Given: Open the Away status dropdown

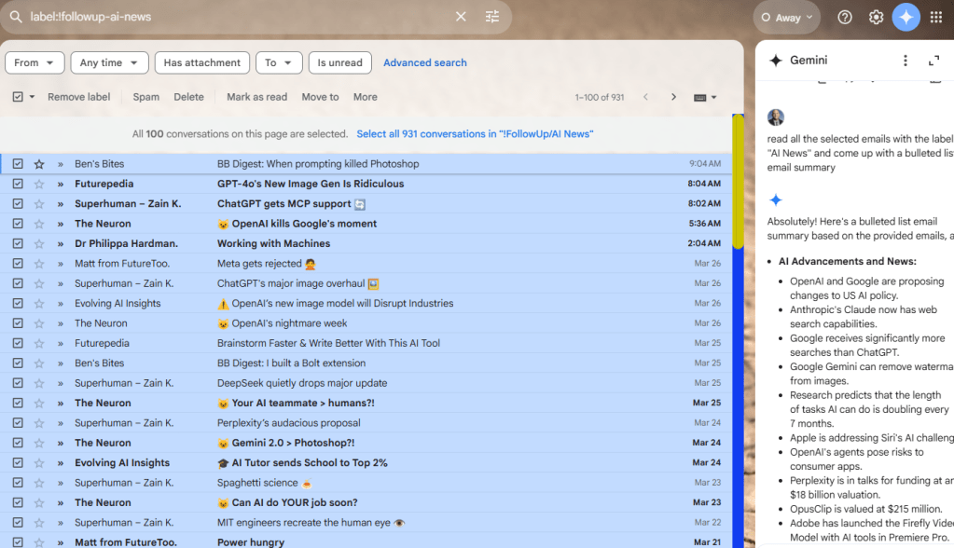Looking at the screenshot, I should [788, 17].
